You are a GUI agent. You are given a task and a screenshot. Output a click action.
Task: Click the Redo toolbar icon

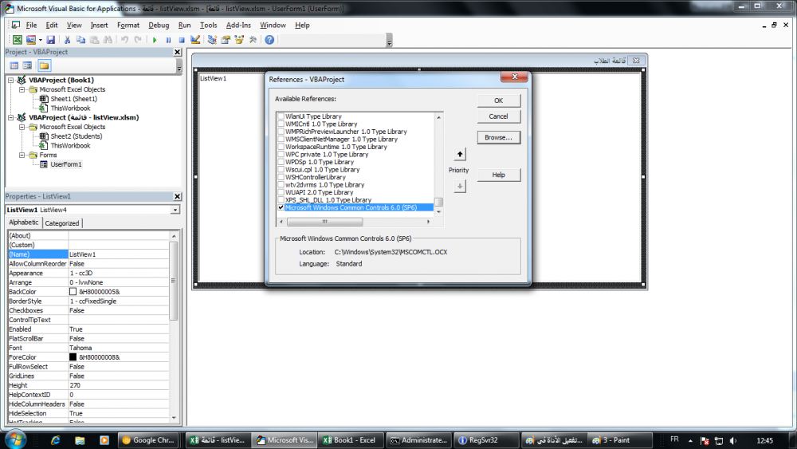pyautogui.click(x=138, y=40)
